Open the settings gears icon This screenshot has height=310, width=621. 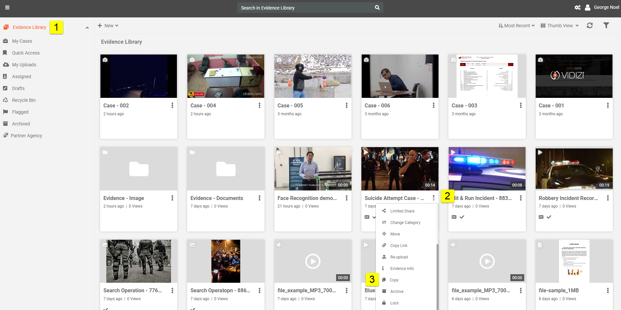click(x=577, y=8)
